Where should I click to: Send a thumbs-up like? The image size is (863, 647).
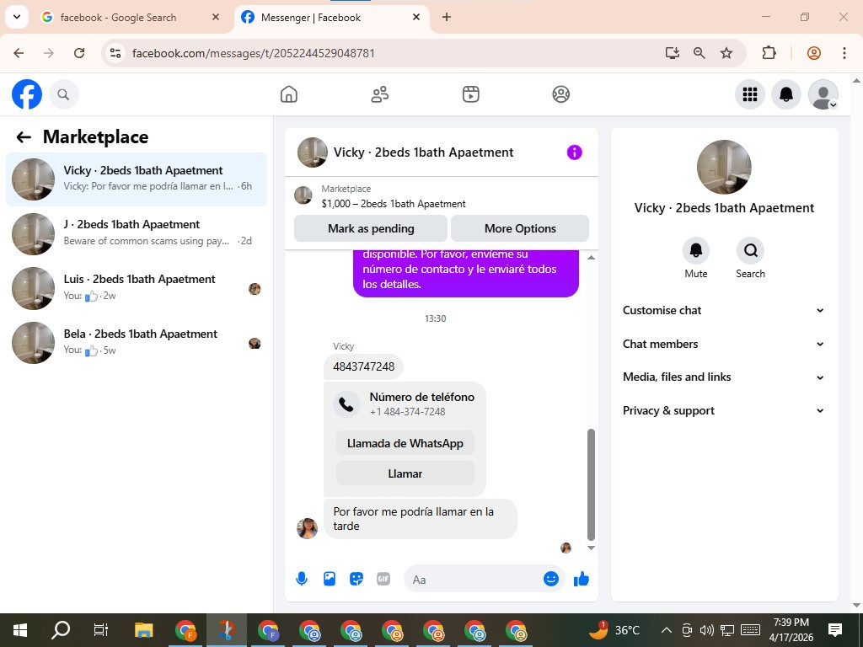click(x=582, y=579)
